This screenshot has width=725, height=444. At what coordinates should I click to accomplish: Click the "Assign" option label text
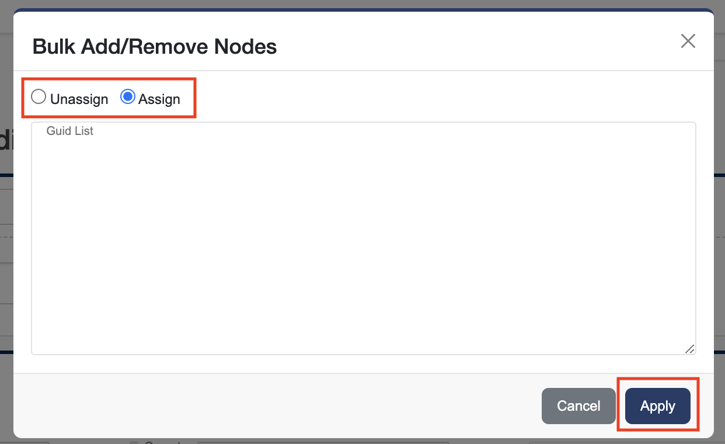tap(159, 99)
